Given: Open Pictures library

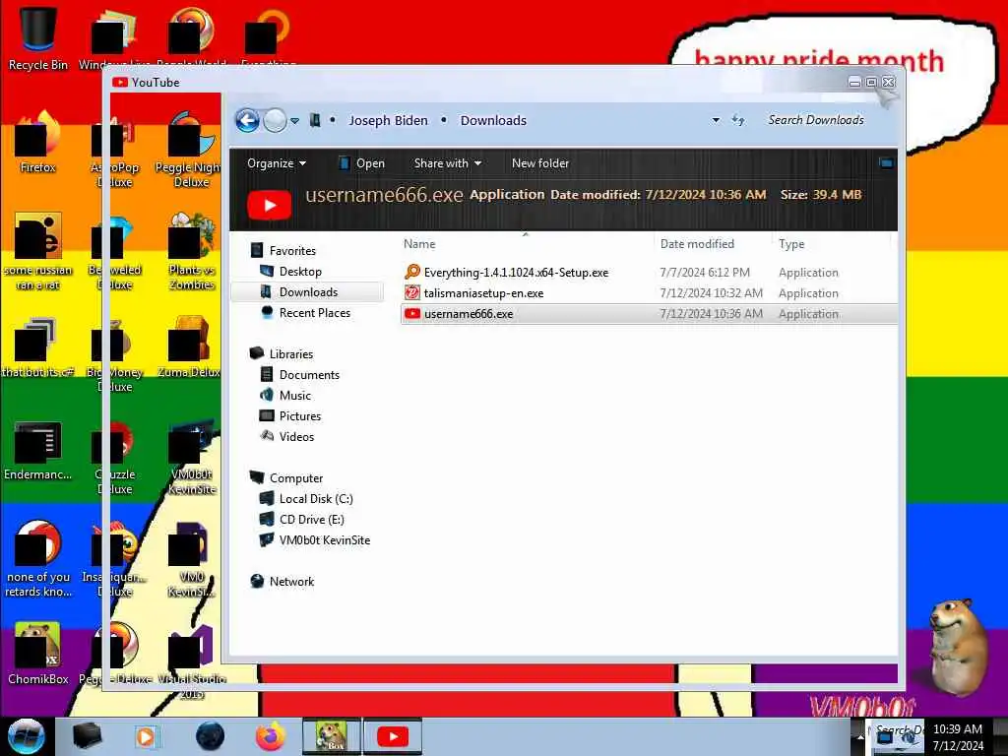Looking at the screenshot, I should 299,416.
